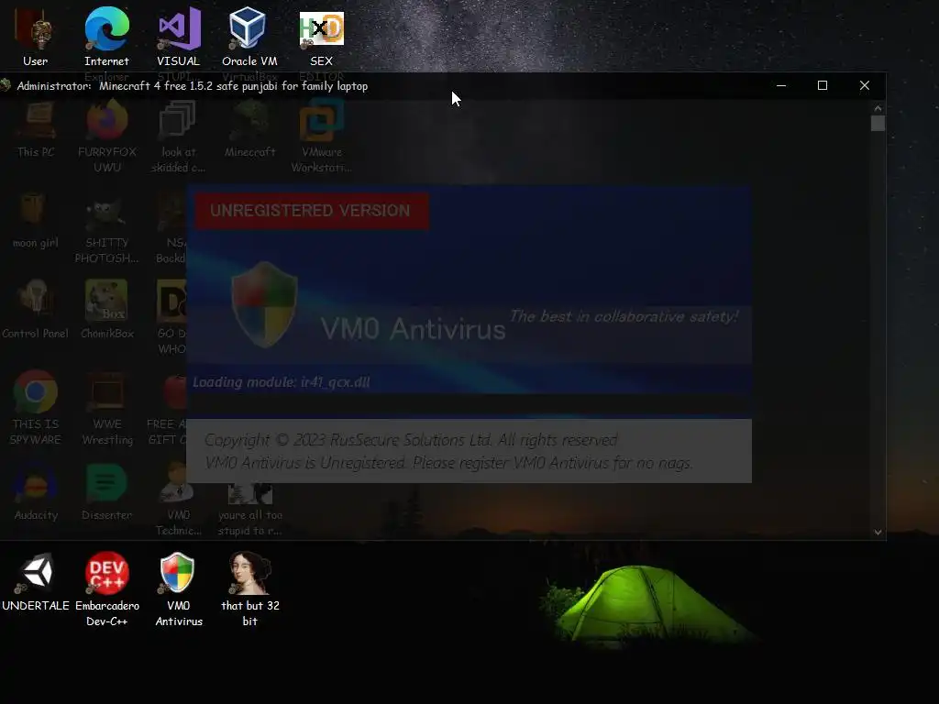Click the 'Loading module: ir41_qcx.dll' text

pos(281,382)
